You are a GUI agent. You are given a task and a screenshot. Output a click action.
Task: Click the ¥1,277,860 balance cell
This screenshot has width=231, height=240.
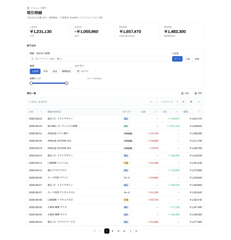point(196,222)
